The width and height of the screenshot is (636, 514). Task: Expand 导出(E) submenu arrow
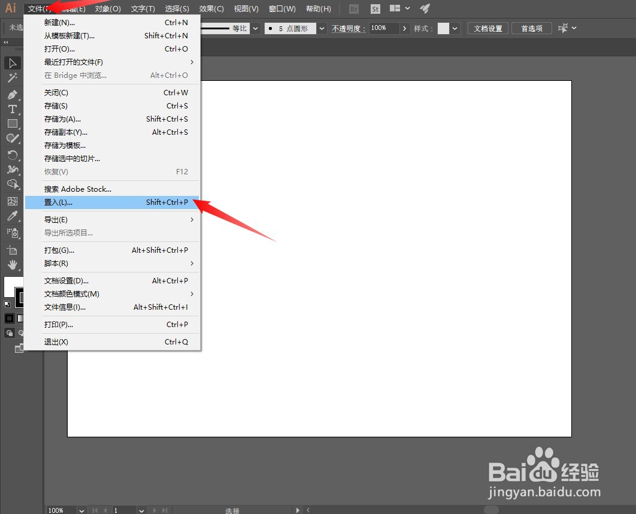tap(192, 219)
